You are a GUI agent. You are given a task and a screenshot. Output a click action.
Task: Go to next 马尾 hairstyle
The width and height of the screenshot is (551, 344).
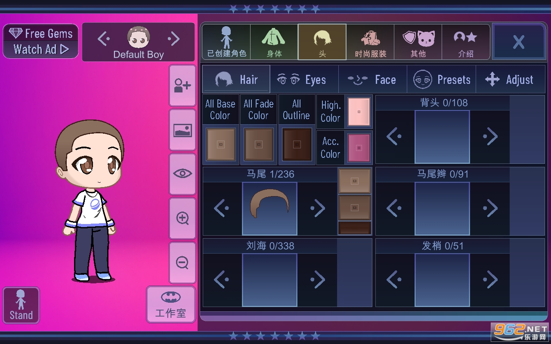pyautogui.click(x=318, y=209)
